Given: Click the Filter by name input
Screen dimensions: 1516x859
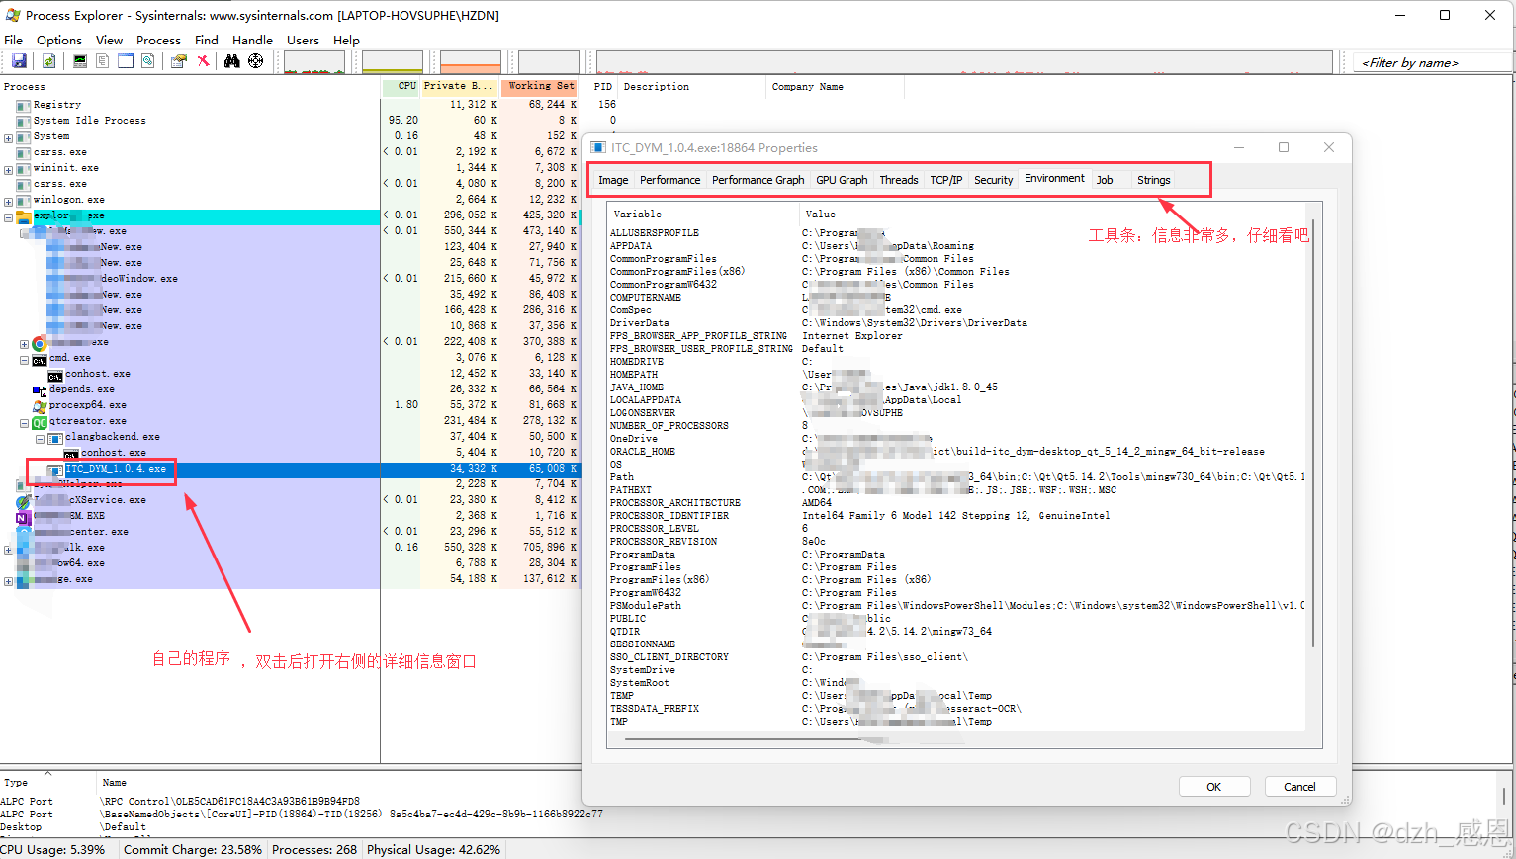Looking at the screenshot, I should click(1430, 62).
